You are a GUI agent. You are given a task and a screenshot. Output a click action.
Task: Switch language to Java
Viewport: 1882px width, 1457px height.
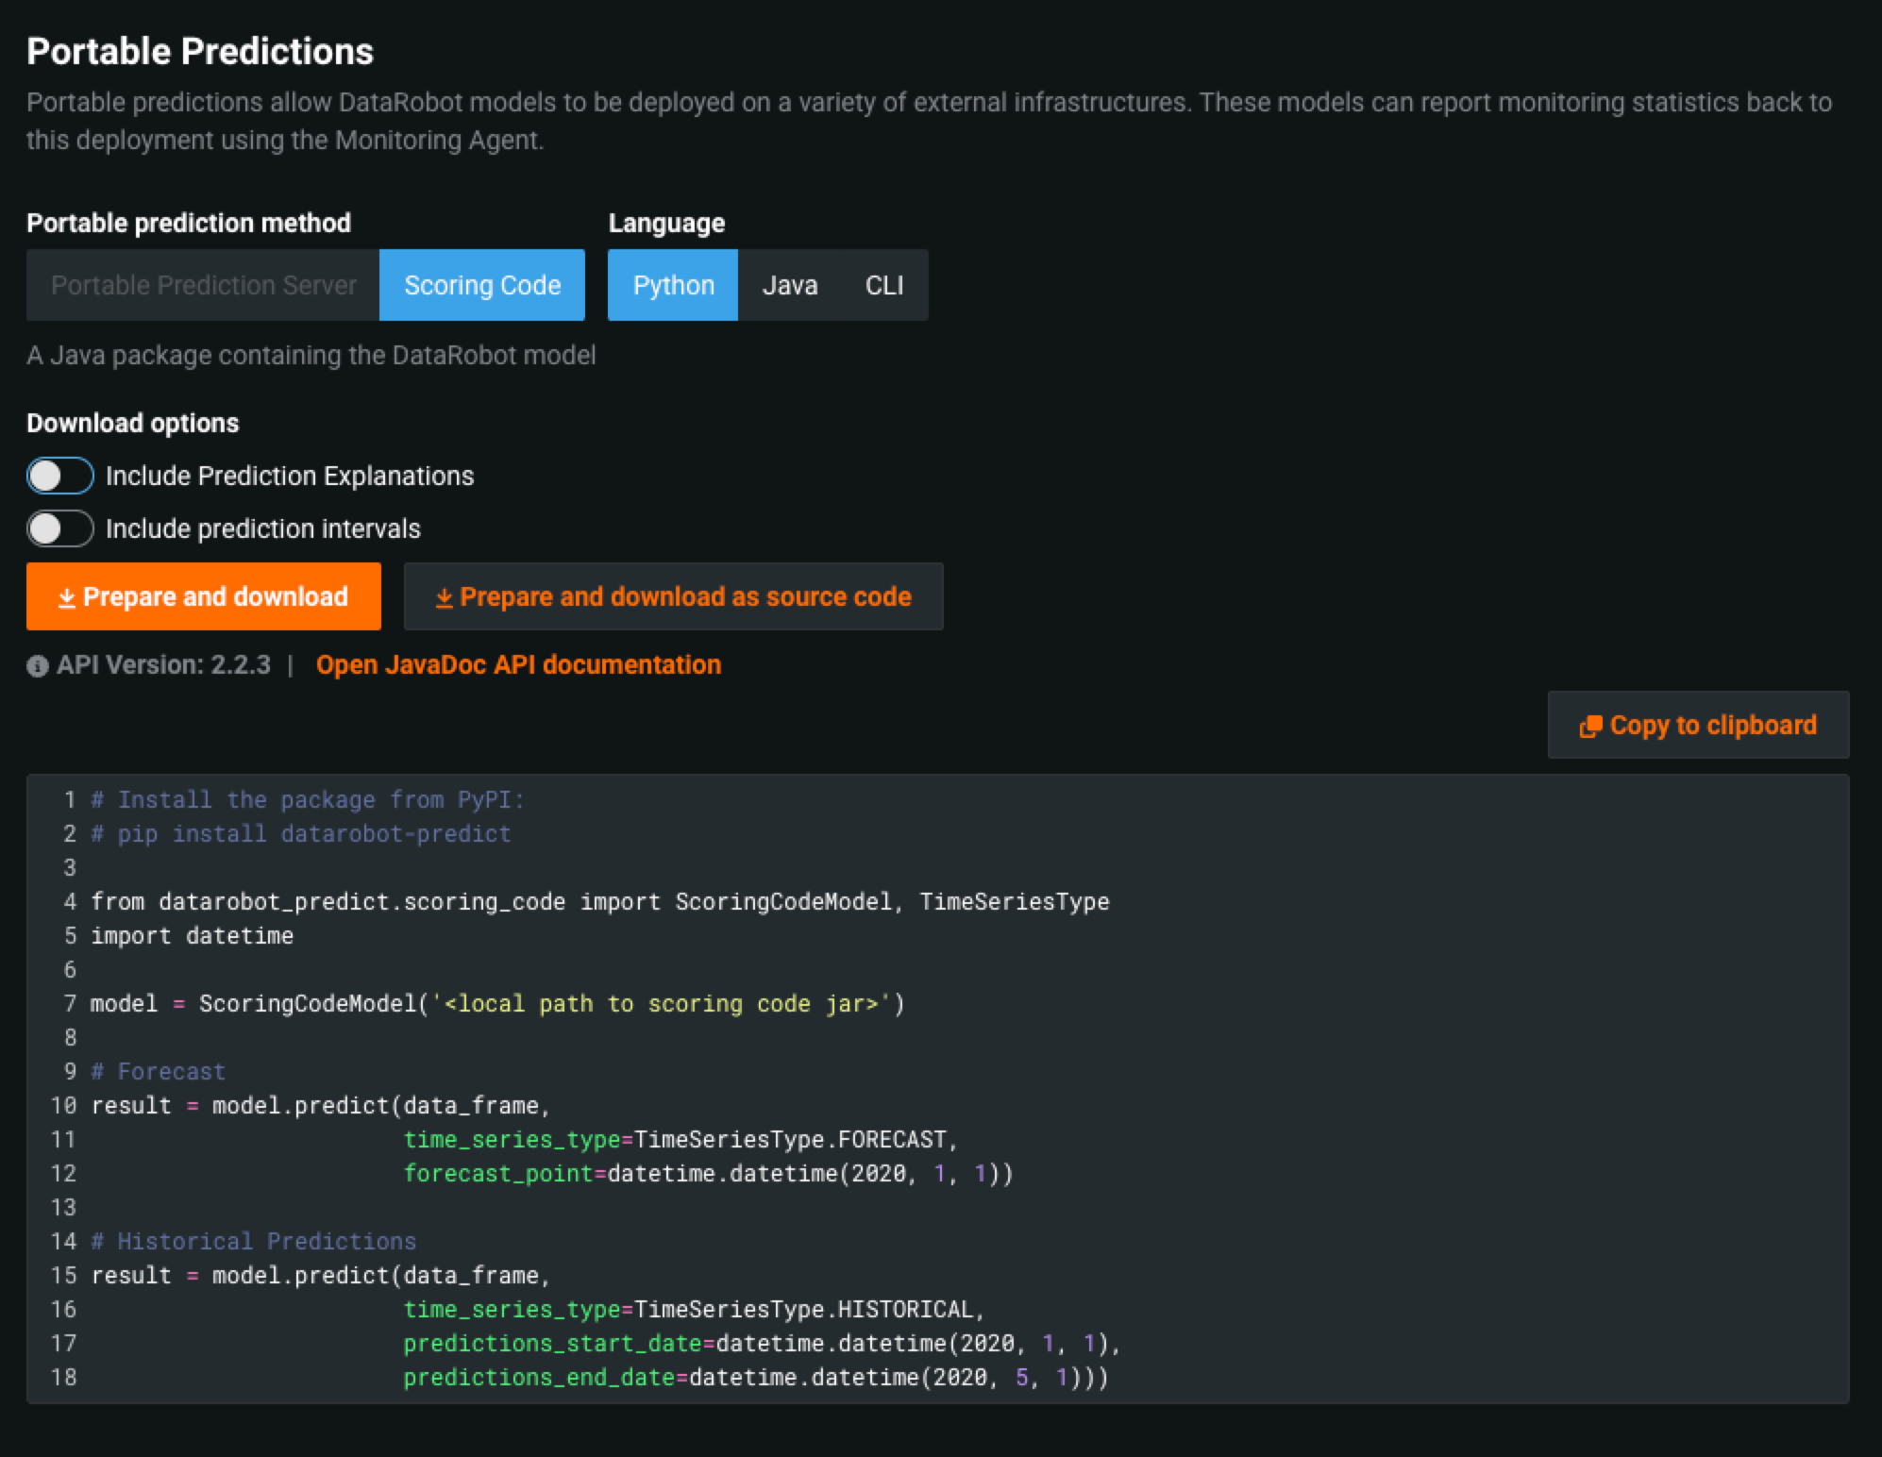pos(789,285)
